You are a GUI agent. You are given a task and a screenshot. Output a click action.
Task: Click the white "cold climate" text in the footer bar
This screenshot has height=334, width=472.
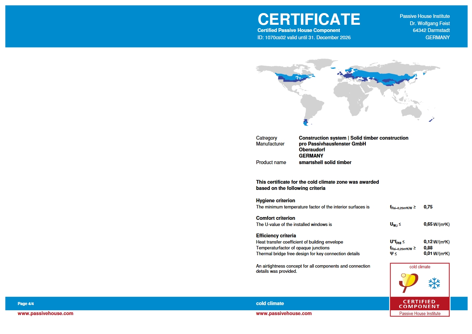pos(270,303)
